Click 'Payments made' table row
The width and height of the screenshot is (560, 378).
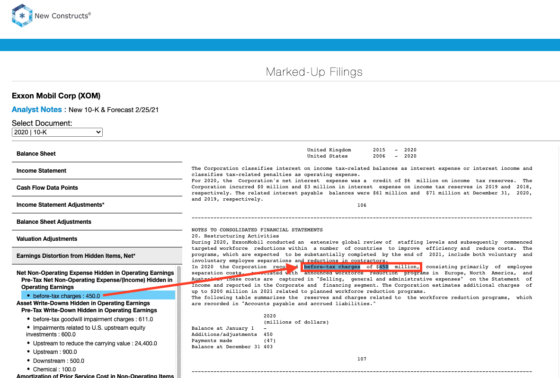coord(233,341)
